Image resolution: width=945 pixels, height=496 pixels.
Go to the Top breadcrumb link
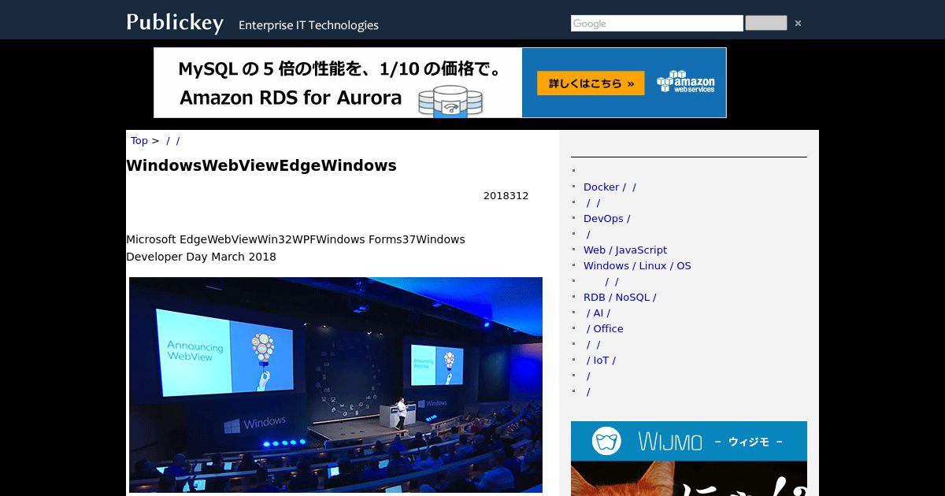[139, 141]
